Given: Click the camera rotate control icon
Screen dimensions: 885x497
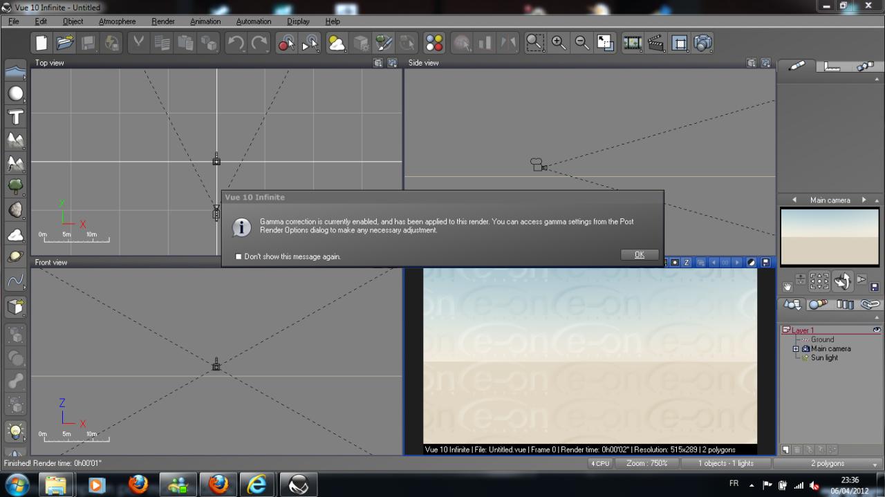Looking at the screenshot, I should tap(843, 281).
